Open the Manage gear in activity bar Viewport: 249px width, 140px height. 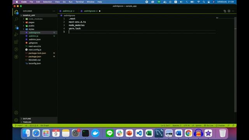pos(16,120)
